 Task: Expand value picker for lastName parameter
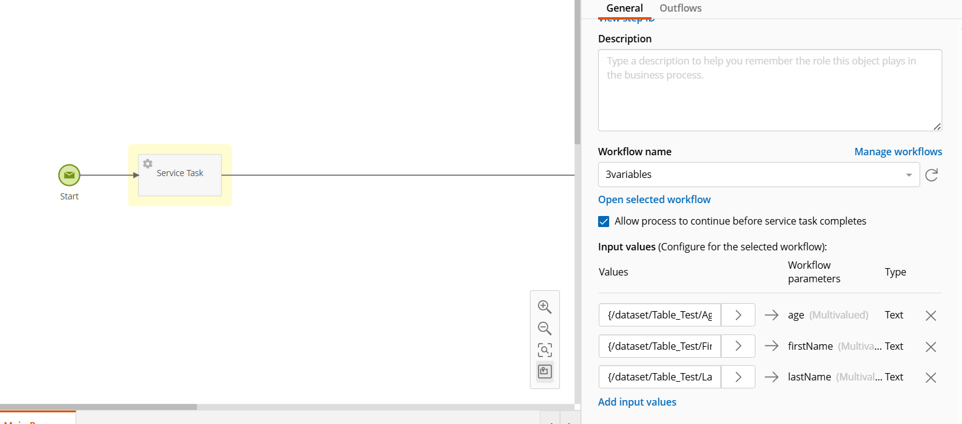point(738,377)
